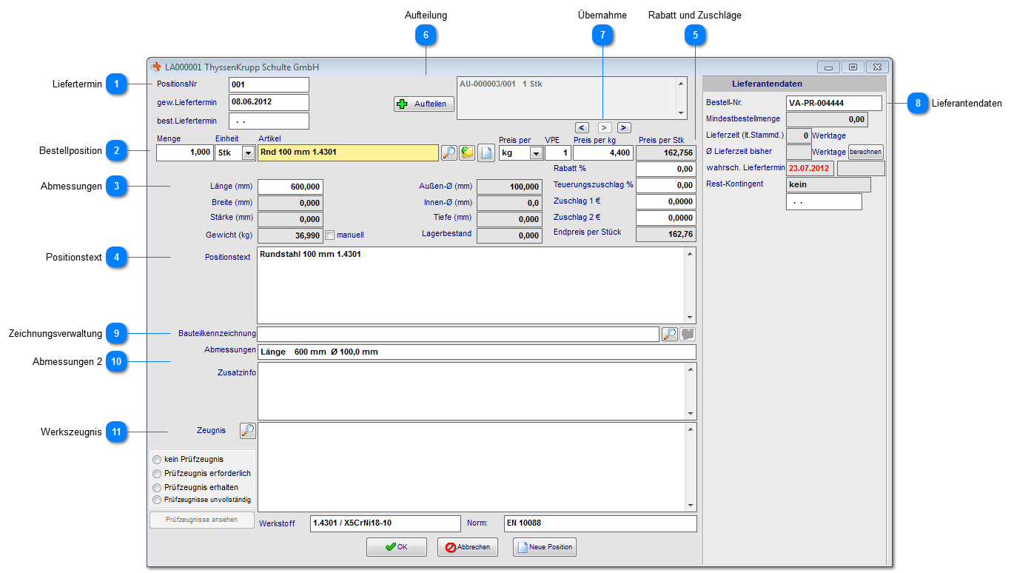Open certificate search magnifier next to Zeugnis
1014x573 pixels.
(x=248, y=430)
